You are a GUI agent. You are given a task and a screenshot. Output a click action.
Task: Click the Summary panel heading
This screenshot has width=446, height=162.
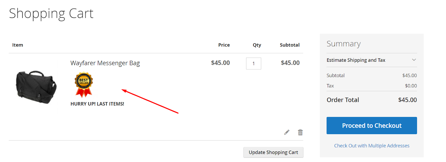pos(343,44)
